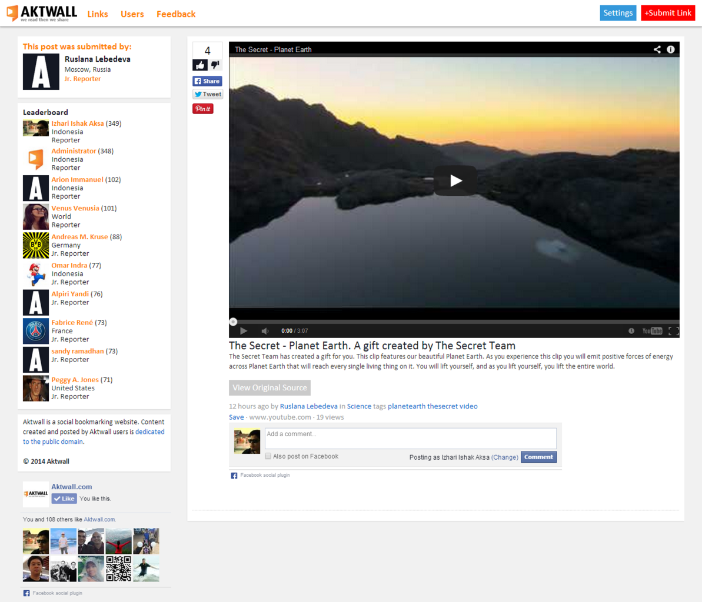Image resolution: width=702 pixels, height=602 pixels.
Task: Click the submitter's Jr. Reporter rank link
Action: coord(82,79)
